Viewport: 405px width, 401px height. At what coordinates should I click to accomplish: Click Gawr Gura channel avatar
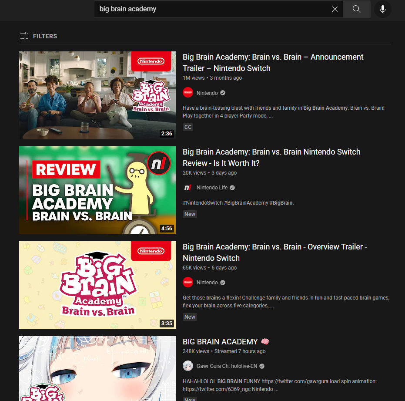point(188,366)
